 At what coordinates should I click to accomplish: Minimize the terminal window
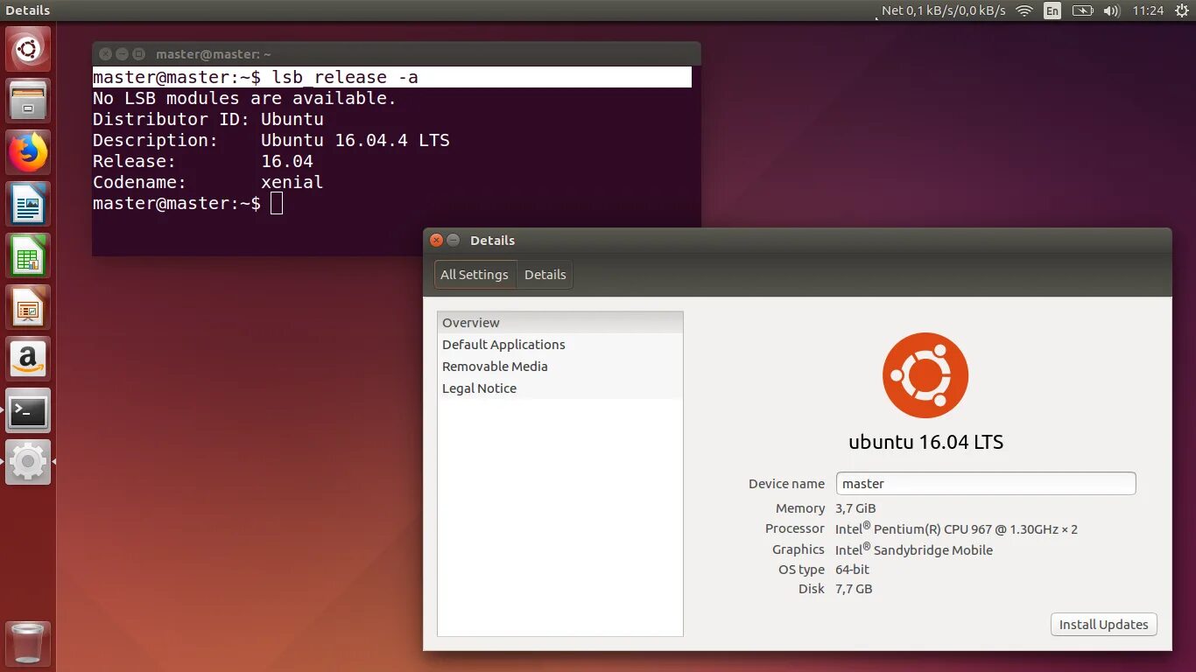122,54
